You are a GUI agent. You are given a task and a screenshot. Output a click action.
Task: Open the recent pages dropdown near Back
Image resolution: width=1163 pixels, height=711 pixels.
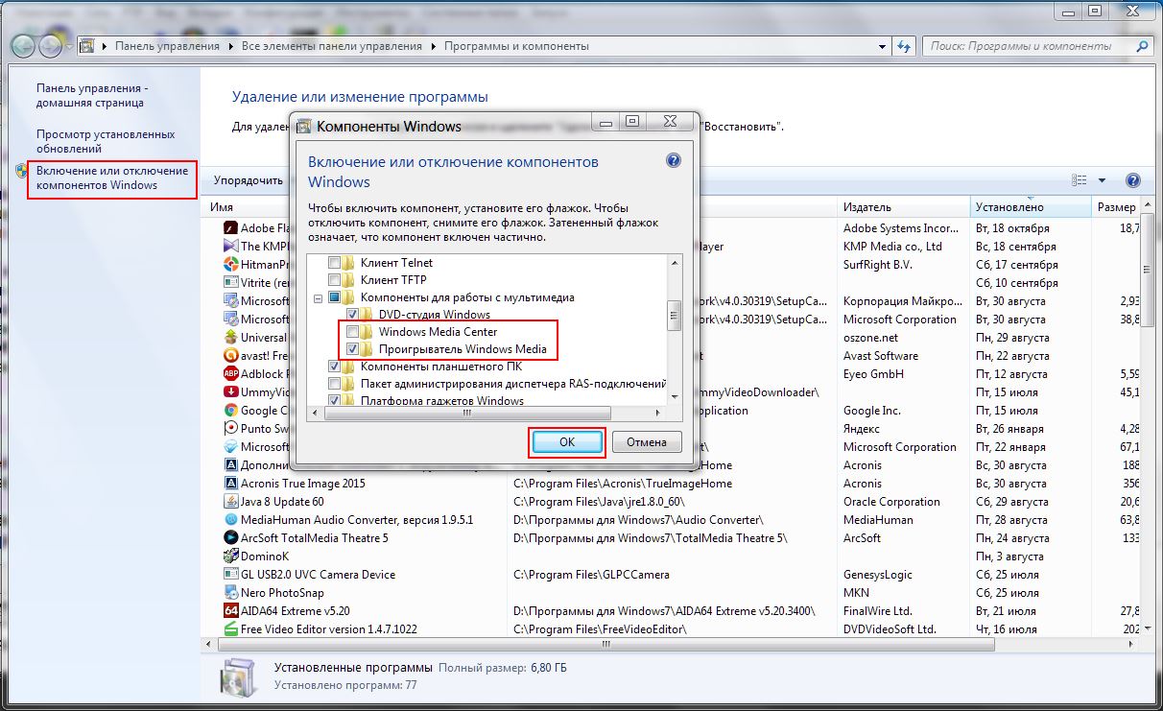[71, 46]
